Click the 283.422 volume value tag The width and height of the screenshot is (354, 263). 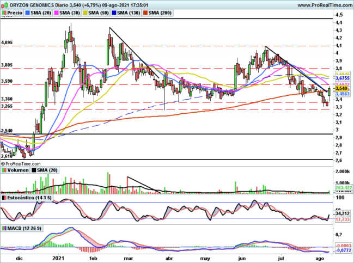344,187
